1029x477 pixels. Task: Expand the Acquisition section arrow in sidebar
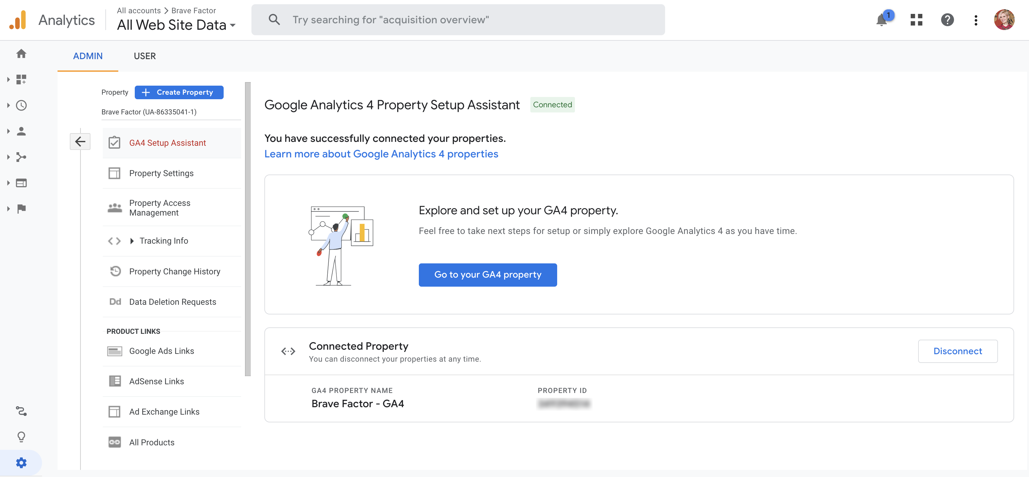(8, 157)
